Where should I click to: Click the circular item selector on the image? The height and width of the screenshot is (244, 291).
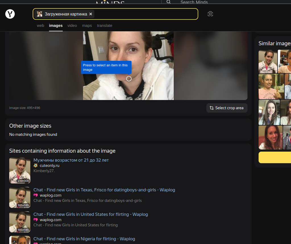tap(129, 79)
